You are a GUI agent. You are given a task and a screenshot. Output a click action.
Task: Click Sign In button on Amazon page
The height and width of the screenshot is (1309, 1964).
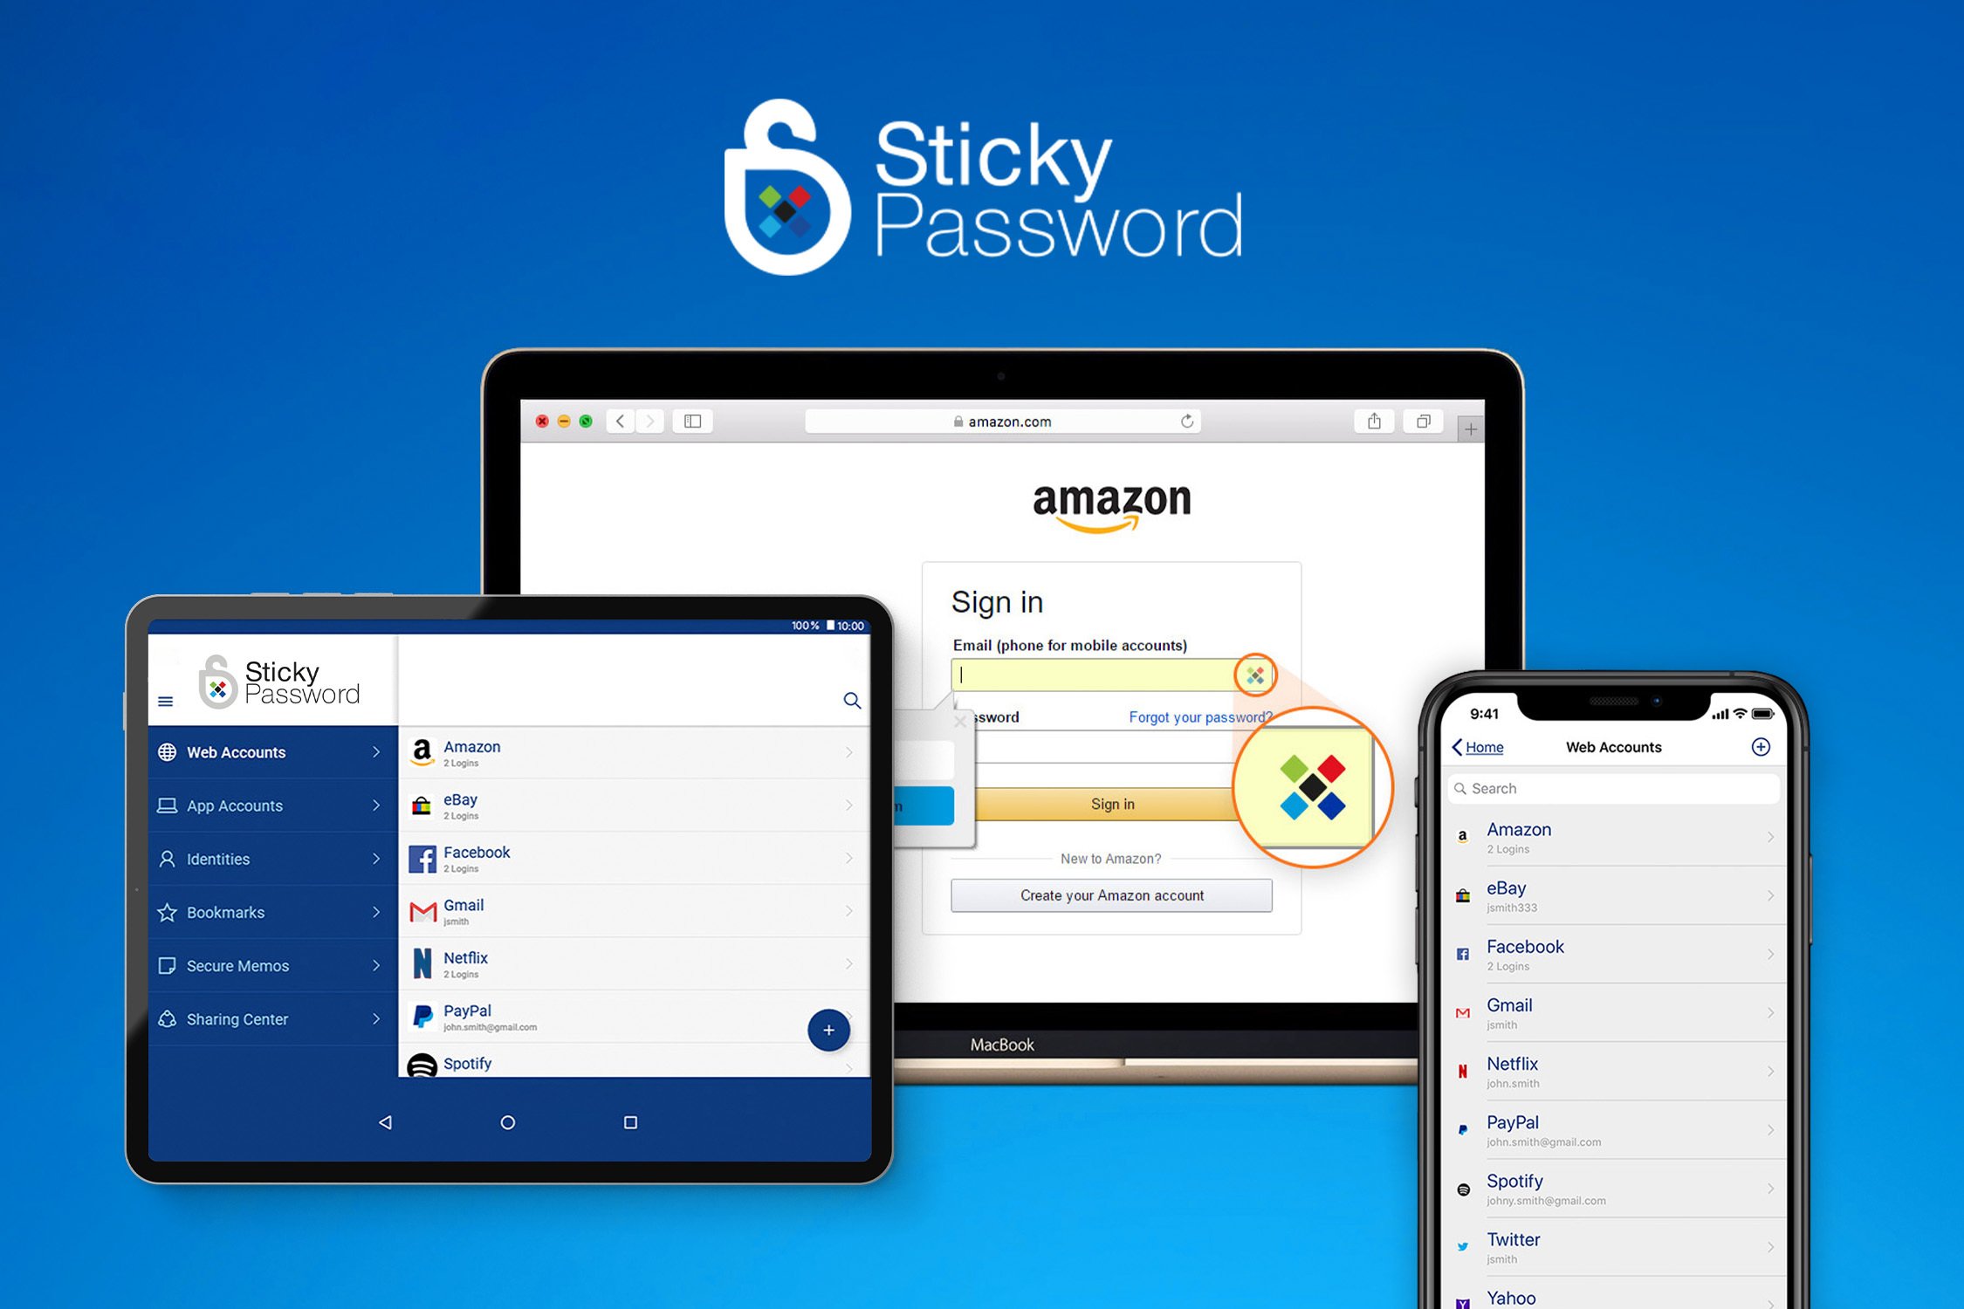point(1112,804)
